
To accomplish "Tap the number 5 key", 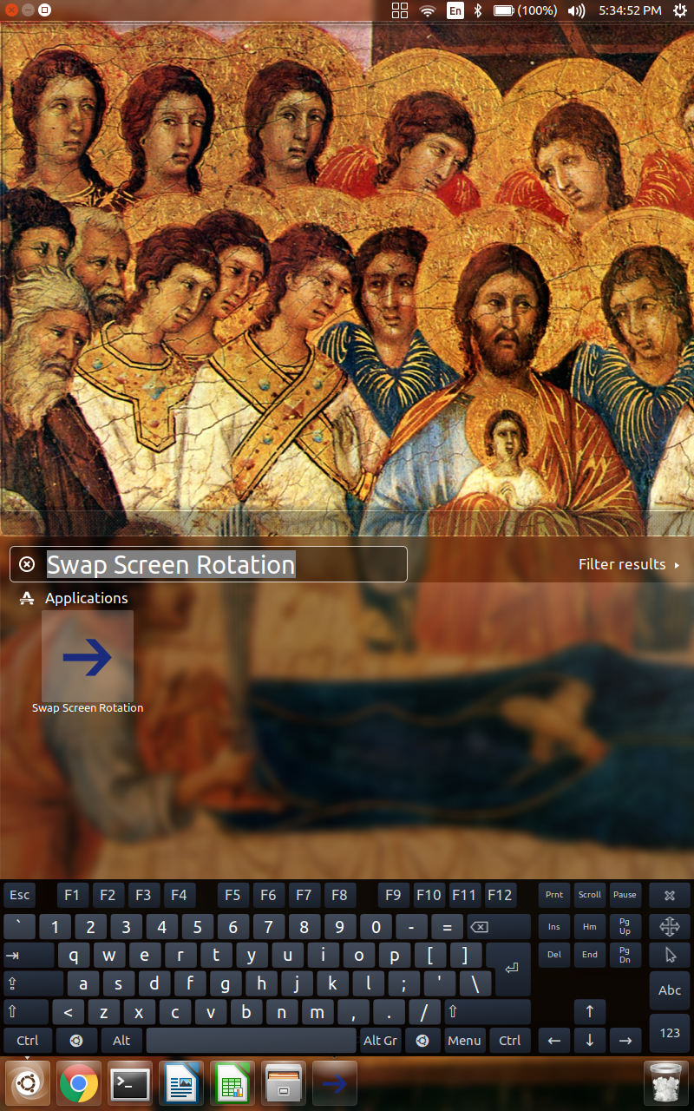I will tap(198, 926).
